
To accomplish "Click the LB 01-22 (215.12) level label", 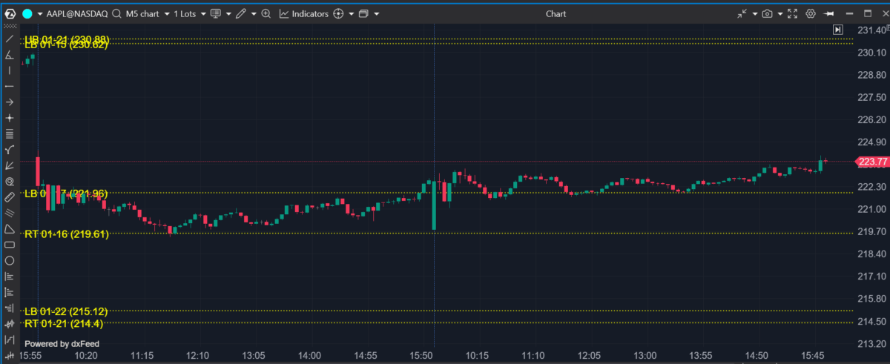I will (x=66, y=311).
